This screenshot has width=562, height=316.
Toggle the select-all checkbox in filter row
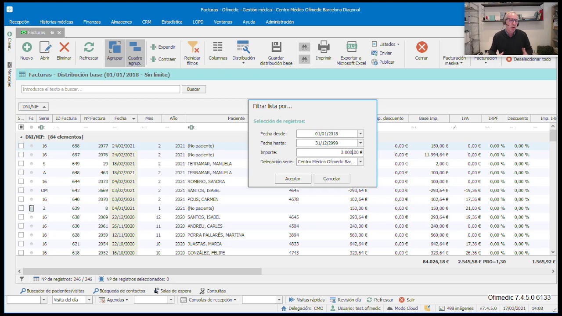21,127
